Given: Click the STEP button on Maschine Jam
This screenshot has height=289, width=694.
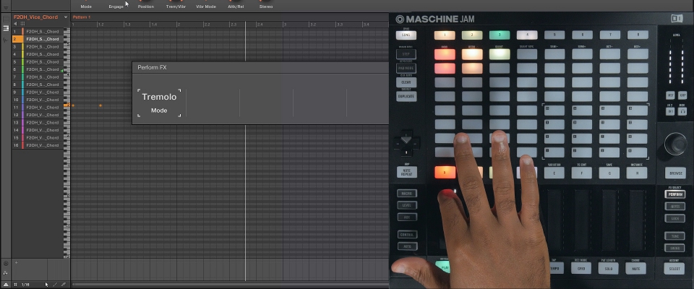Looking at the screenshot, I should (406, 54).
